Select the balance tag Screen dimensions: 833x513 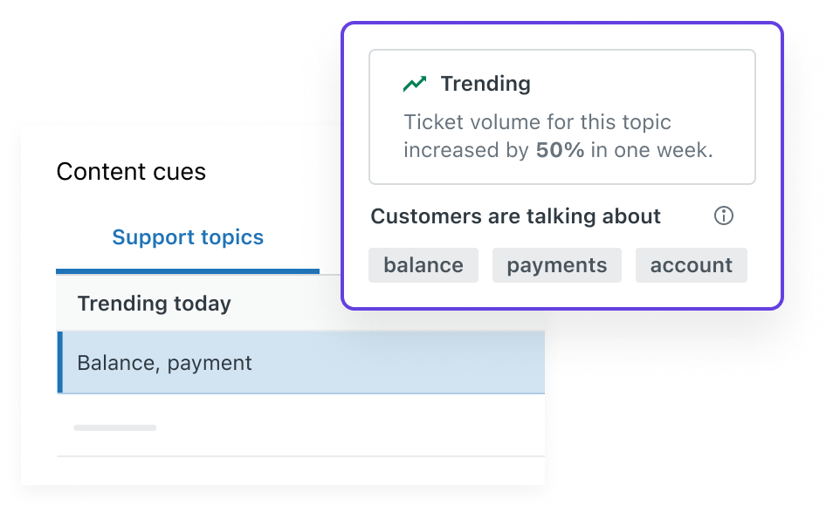click(423, 265)
